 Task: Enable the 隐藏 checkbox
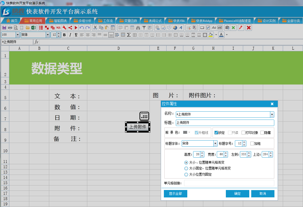262,133
